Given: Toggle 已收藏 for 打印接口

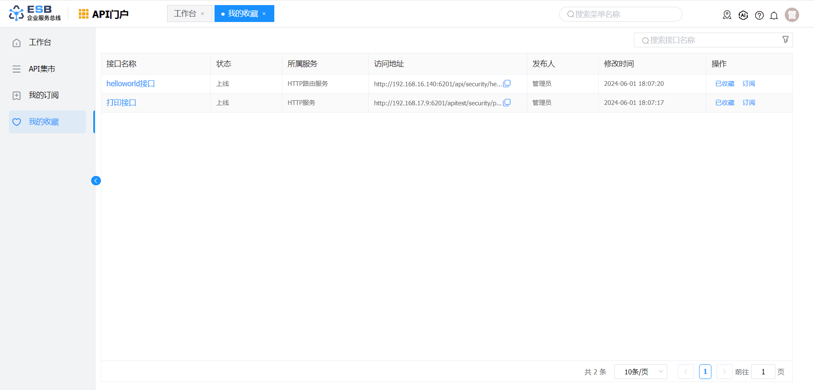Looking at the screenshot, I should tap(725, 103).
